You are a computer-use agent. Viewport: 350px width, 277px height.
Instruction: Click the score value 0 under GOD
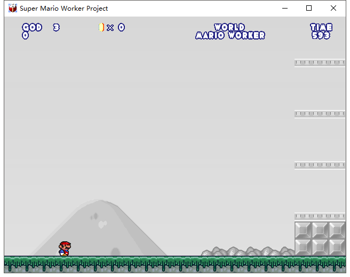coord(25,35)
